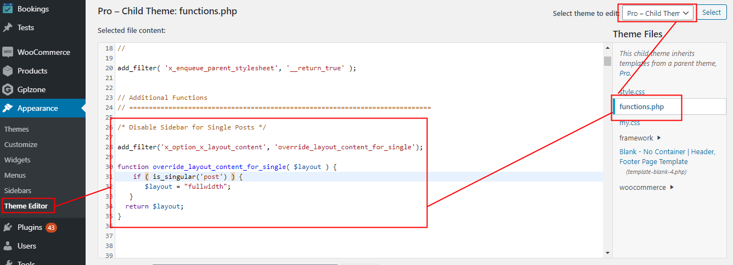Screen dimensions: 733x265
Task: Click the 'Disable Sidebar for Single Posts' comment
Action: [x=191, y=127]
